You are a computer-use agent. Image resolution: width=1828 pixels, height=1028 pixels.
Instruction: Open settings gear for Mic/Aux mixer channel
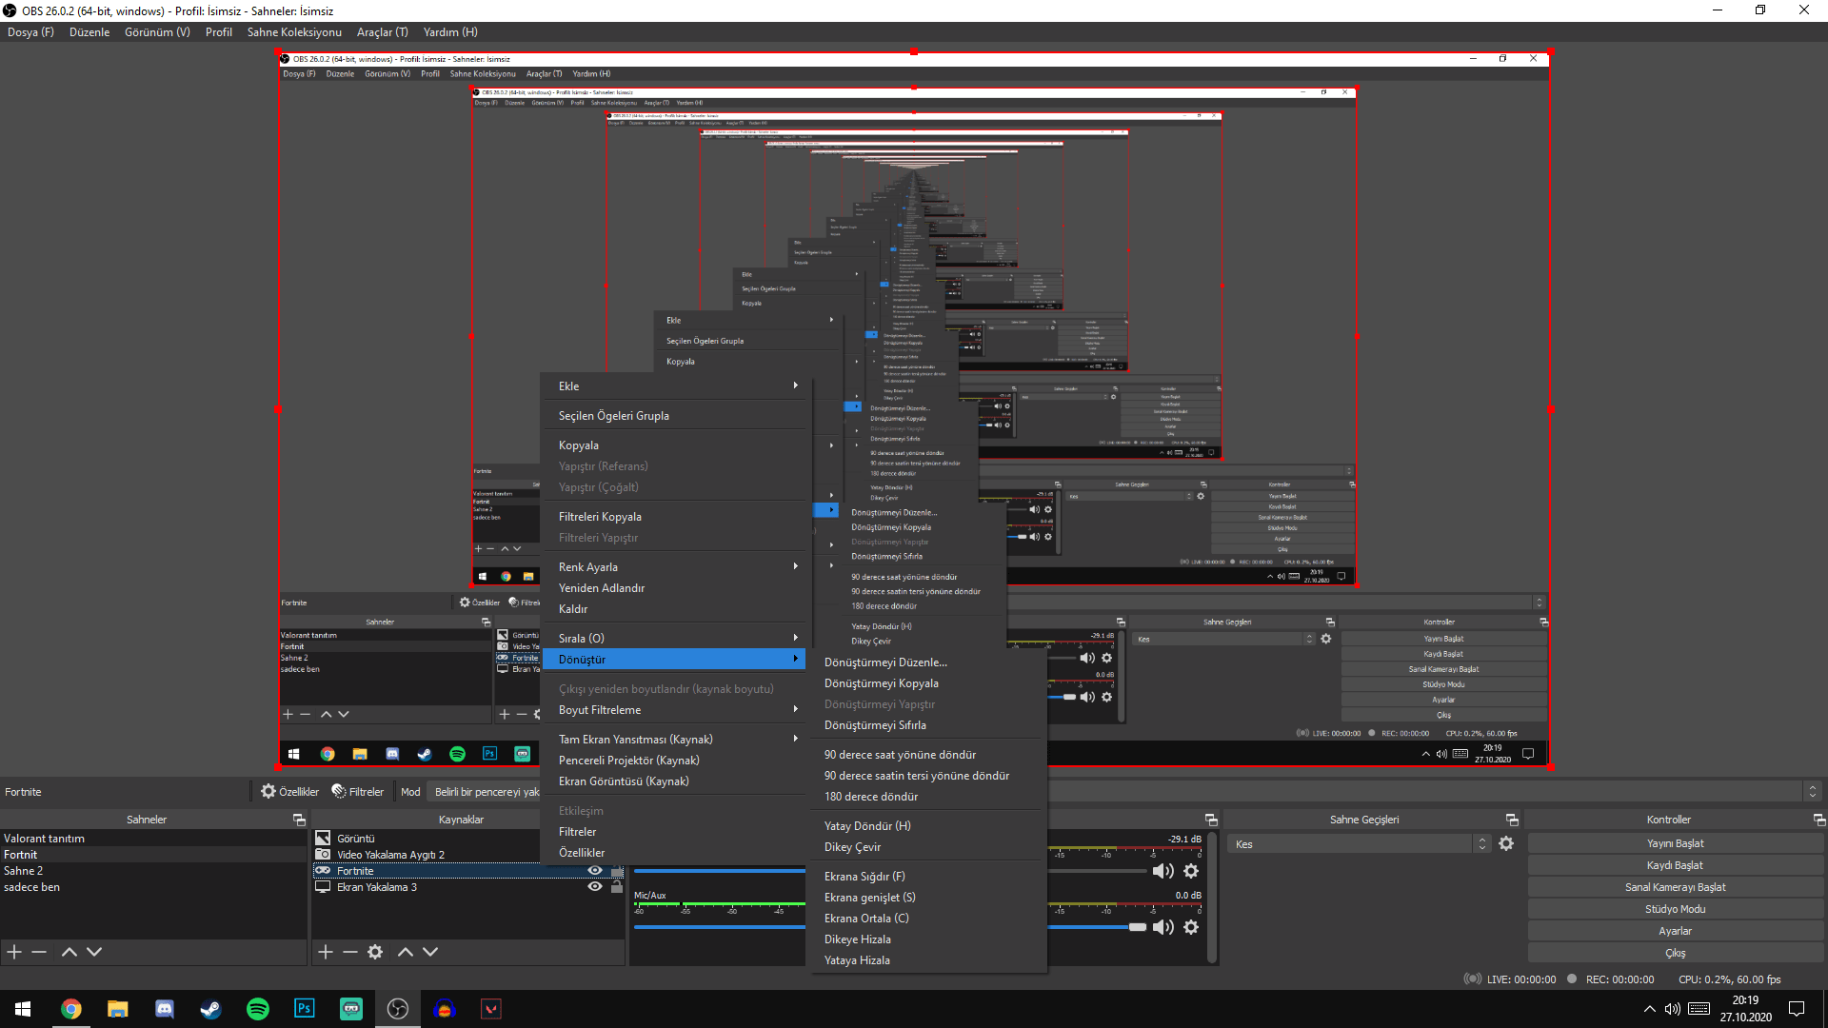tap(1191, 927)
